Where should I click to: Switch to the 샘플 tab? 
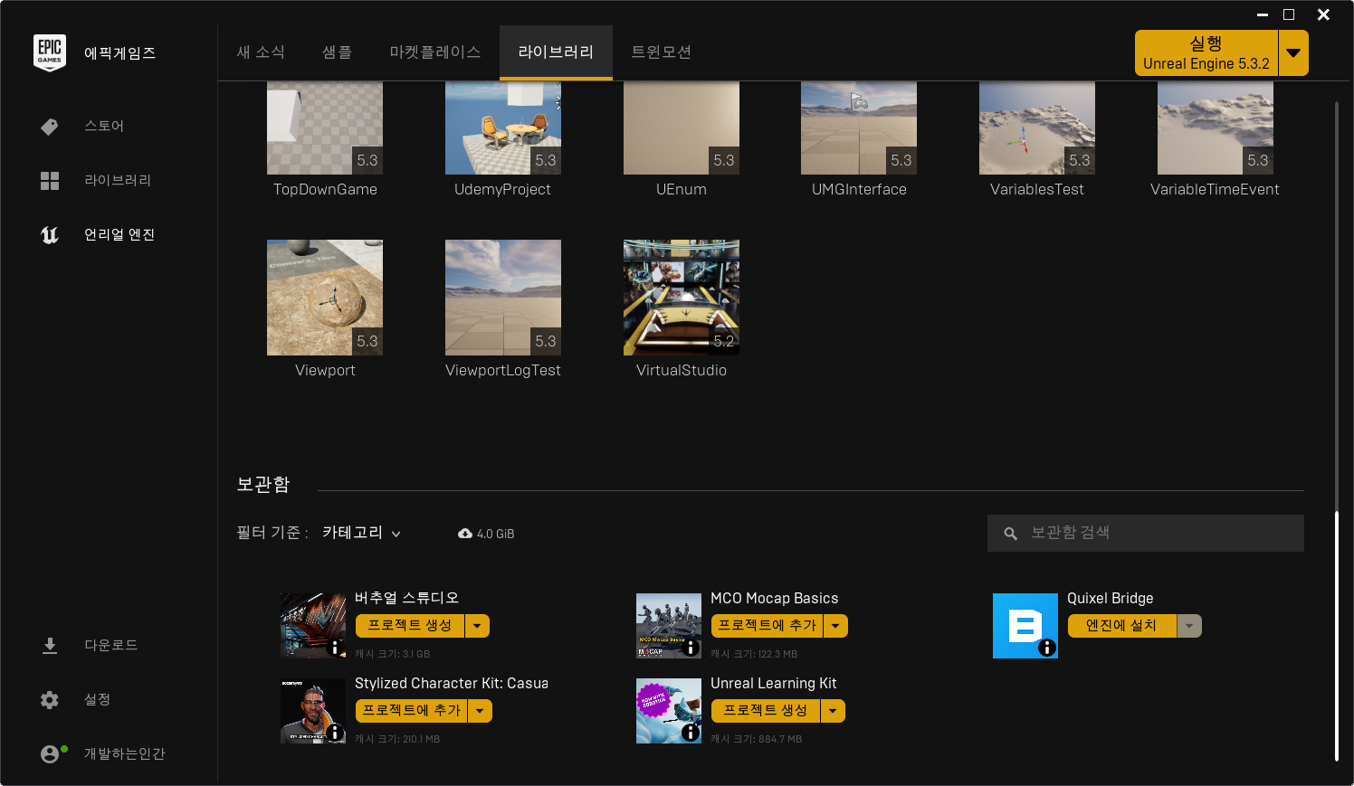coord(337,52)
